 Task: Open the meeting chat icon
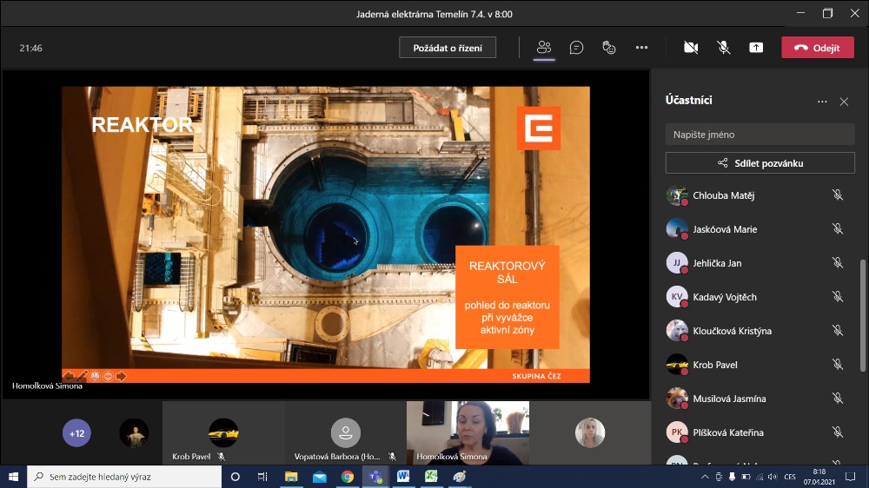pos(576,48)
